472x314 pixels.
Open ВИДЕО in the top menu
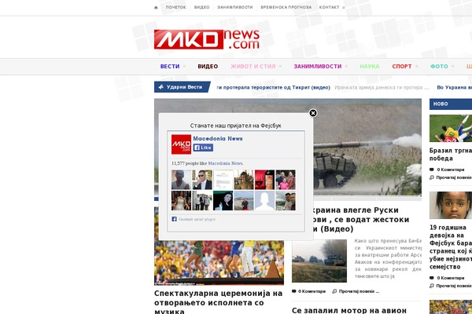coord(201,7)
